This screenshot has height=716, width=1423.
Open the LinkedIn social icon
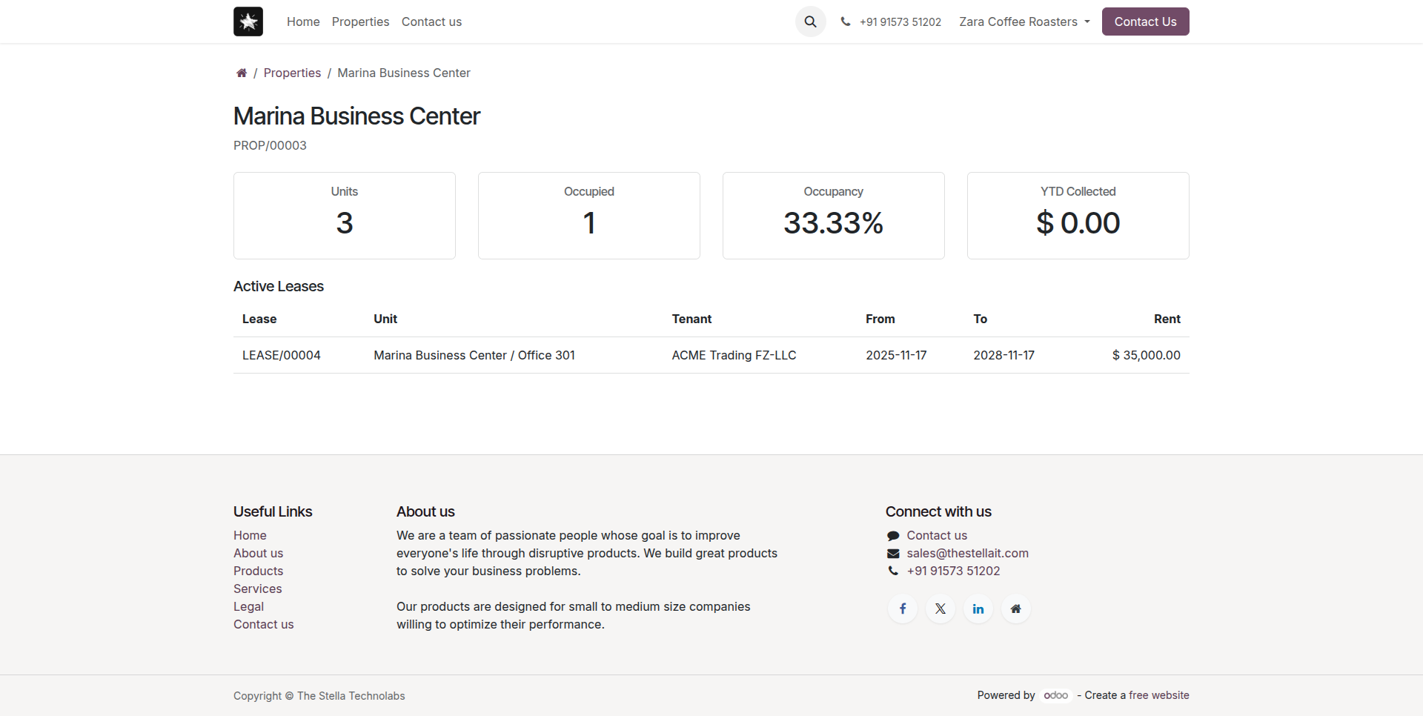978,609
